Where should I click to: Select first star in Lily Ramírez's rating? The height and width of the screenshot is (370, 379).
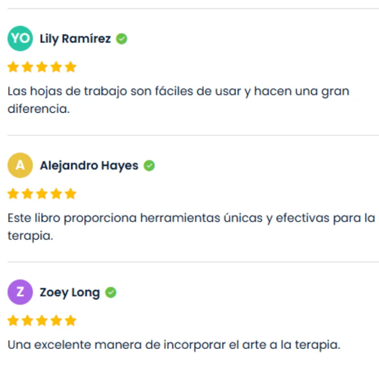pyautogui.click(x=13, y=67)
